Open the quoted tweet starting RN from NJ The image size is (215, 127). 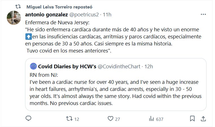click(x=115, y=89)
